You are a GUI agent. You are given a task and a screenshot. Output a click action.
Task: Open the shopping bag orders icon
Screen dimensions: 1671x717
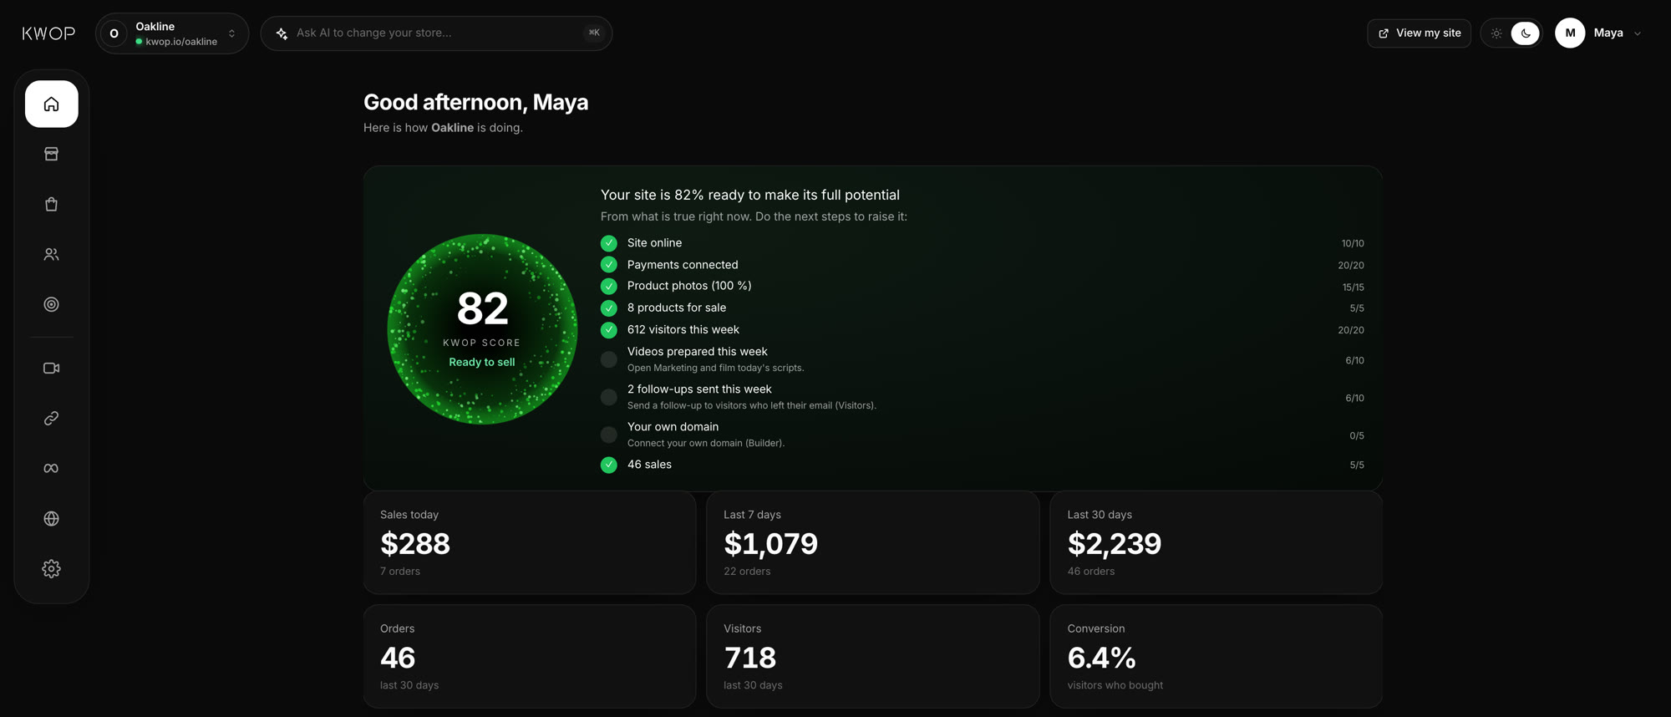pos(52,204)
